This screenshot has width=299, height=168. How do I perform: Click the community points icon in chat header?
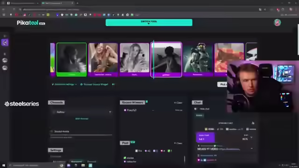coord(253,123)
